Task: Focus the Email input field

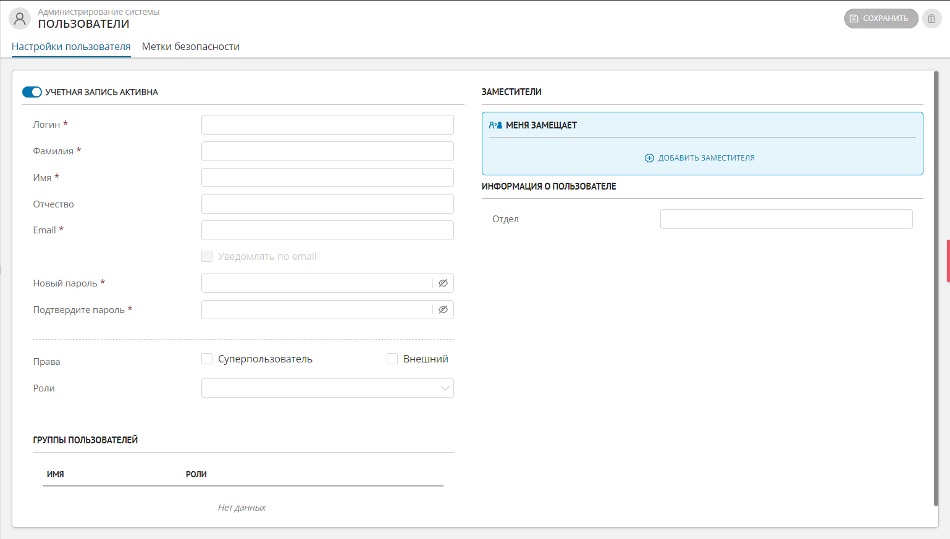Action: point(327,230)
